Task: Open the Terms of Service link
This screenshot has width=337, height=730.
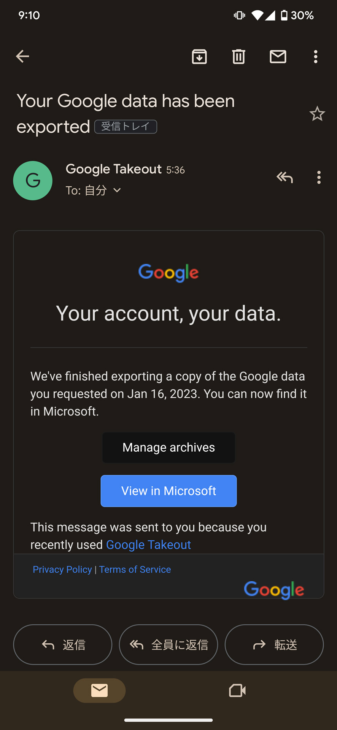Action: point(135,570)
